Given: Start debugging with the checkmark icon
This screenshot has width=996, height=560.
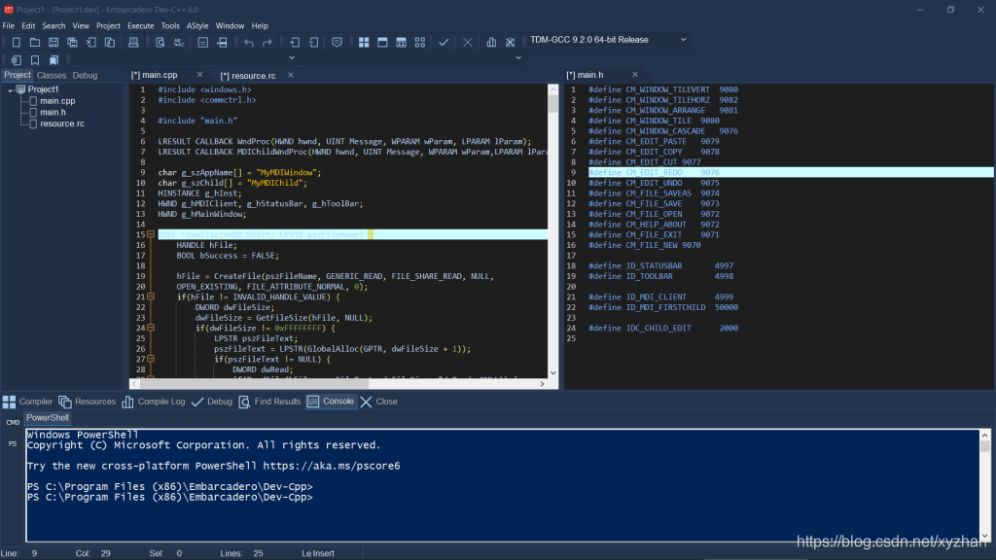Looking at the screenshot, I should point(444,43).
